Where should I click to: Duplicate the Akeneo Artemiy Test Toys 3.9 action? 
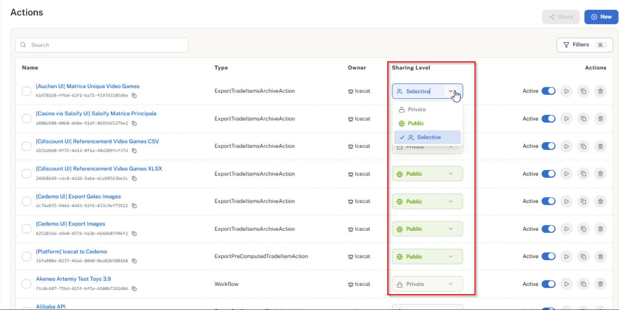(583, 284)
